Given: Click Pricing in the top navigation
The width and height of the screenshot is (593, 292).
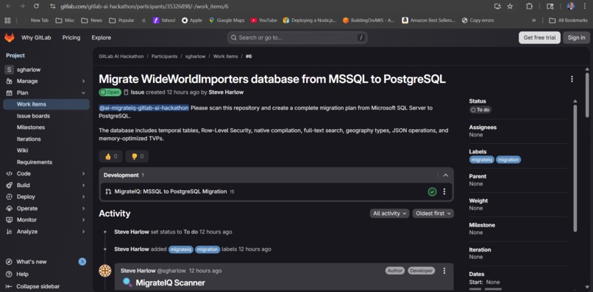Looking at the screenshot, I should pos(71,37).
